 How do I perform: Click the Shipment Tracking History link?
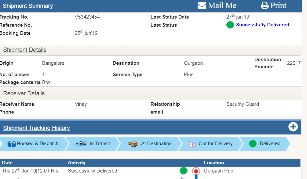point(37,128)
